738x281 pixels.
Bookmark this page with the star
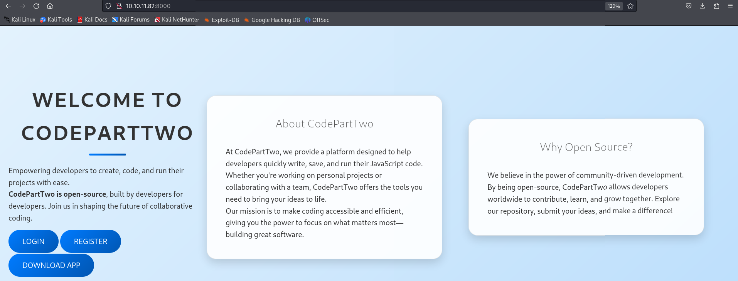(x=630, y=6)
